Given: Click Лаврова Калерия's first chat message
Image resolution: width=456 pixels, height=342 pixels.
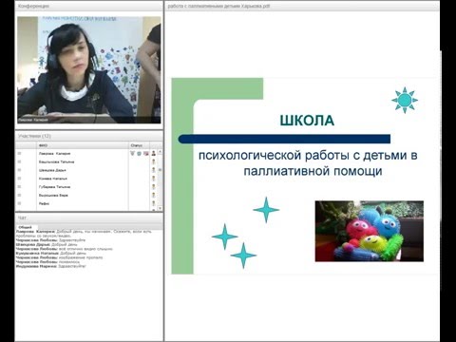Looking at the screenshot, I should pos(84,234).
